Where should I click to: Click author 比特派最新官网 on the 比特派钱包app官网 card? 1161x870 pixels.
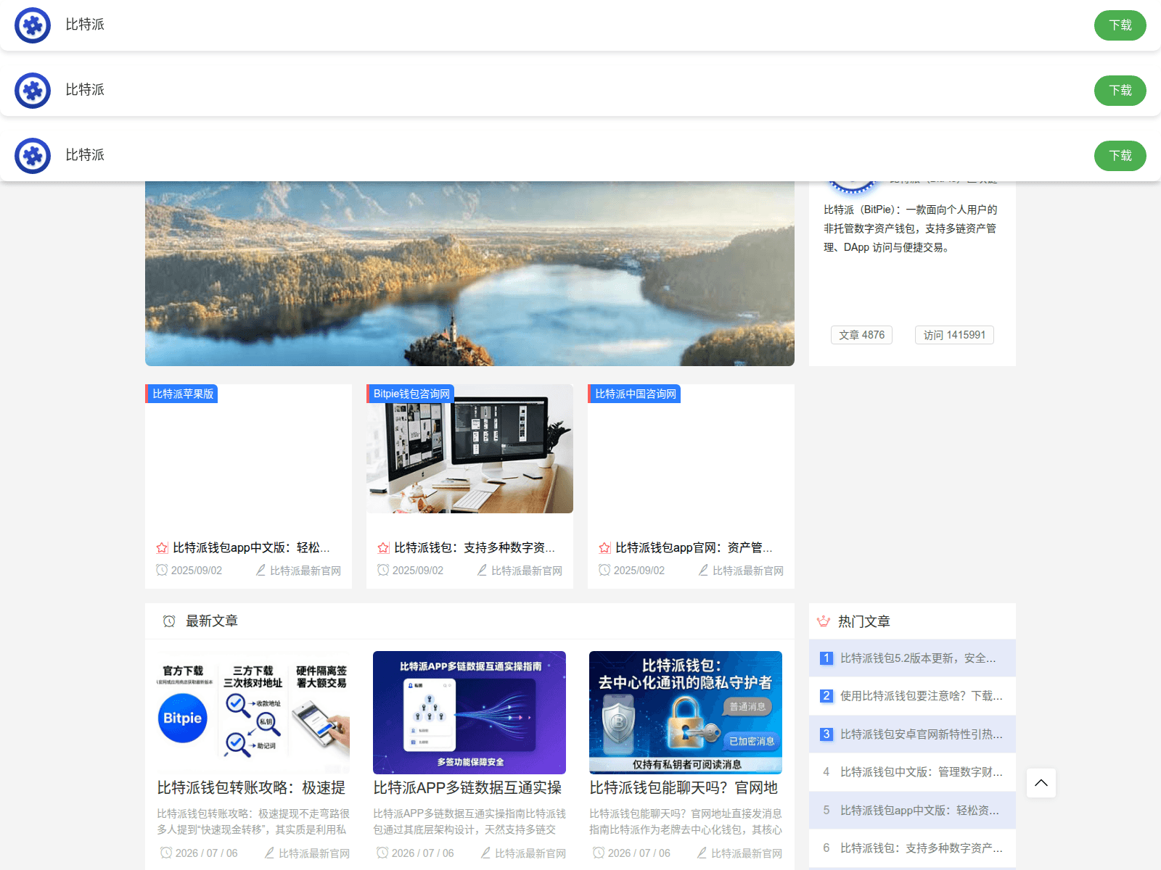coord(748,571)
